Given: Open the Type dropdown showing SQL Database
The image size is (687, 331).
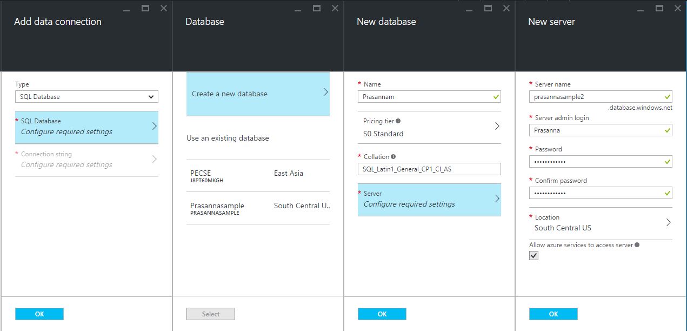Looking at the screenshot, I should click(86, 97).
